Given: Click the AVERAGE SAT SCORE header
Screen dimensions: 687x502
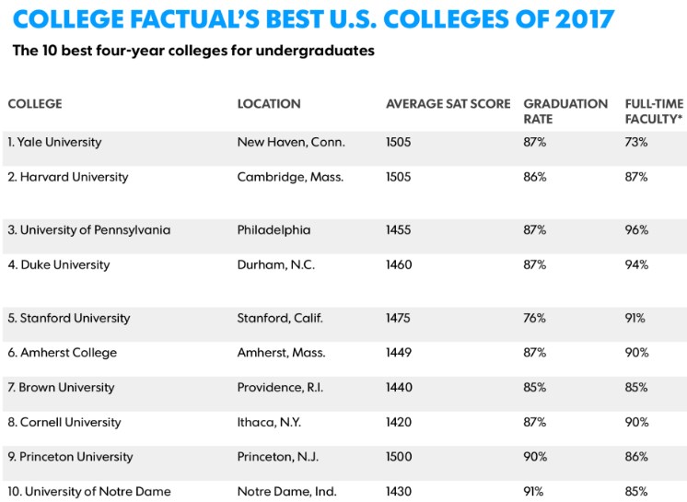Looking at the screenshot, I should (448, 104).
